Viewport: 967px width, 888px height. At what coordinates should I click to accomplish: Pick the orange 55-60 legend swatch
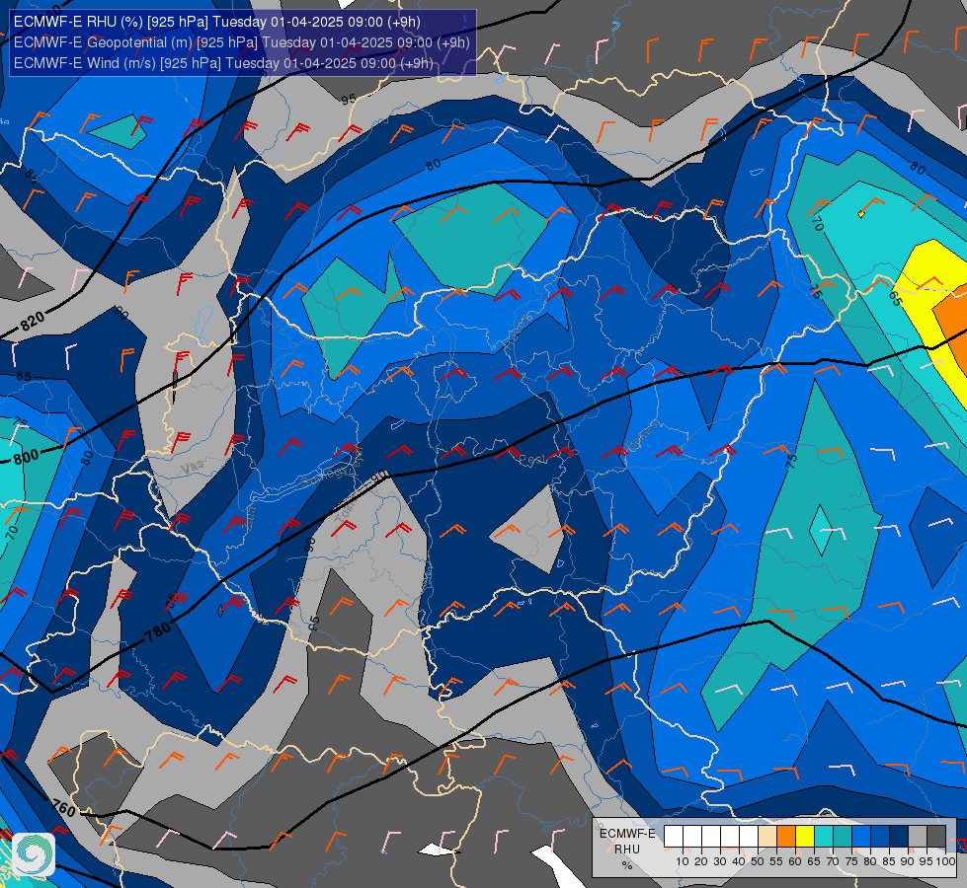pyautogui.click(x=786, y=836)
